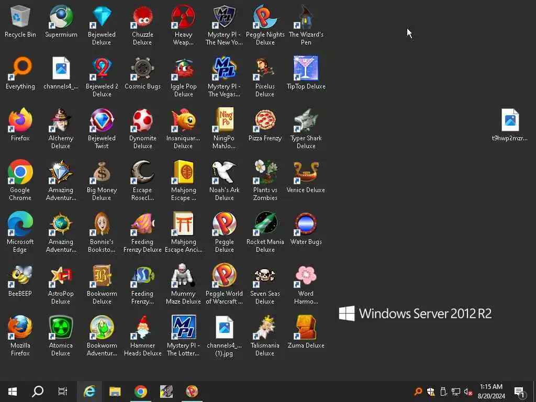Click the NingPo MahJong shortcut
Screen dimensions: 536x402
[224, 129]
